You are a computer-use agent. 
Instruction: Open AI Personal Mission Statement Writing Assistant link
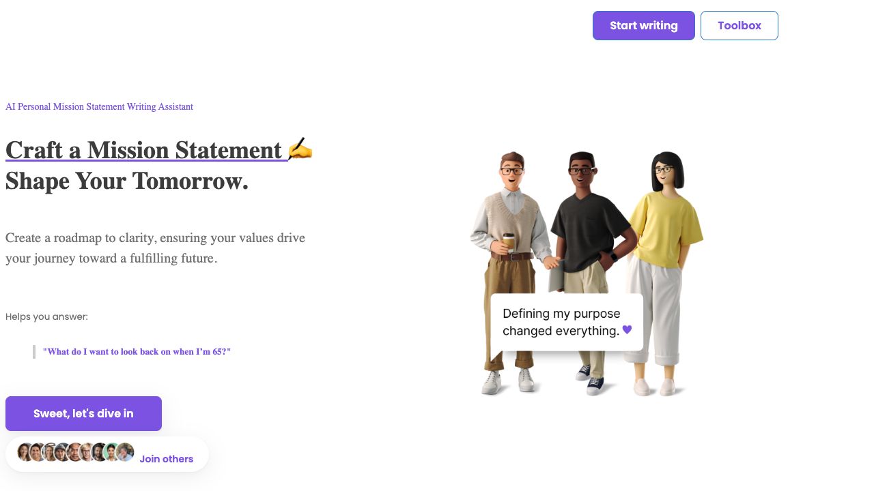click(x=99, y=107)
